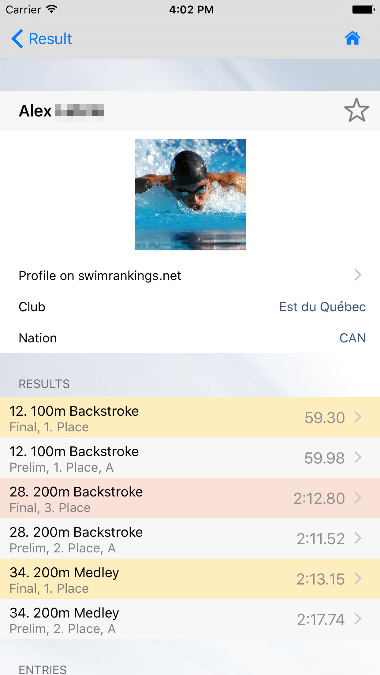Tap chevron beside 2:12.80 time
This screenshot has width=380, height=675.
point(358,498)
